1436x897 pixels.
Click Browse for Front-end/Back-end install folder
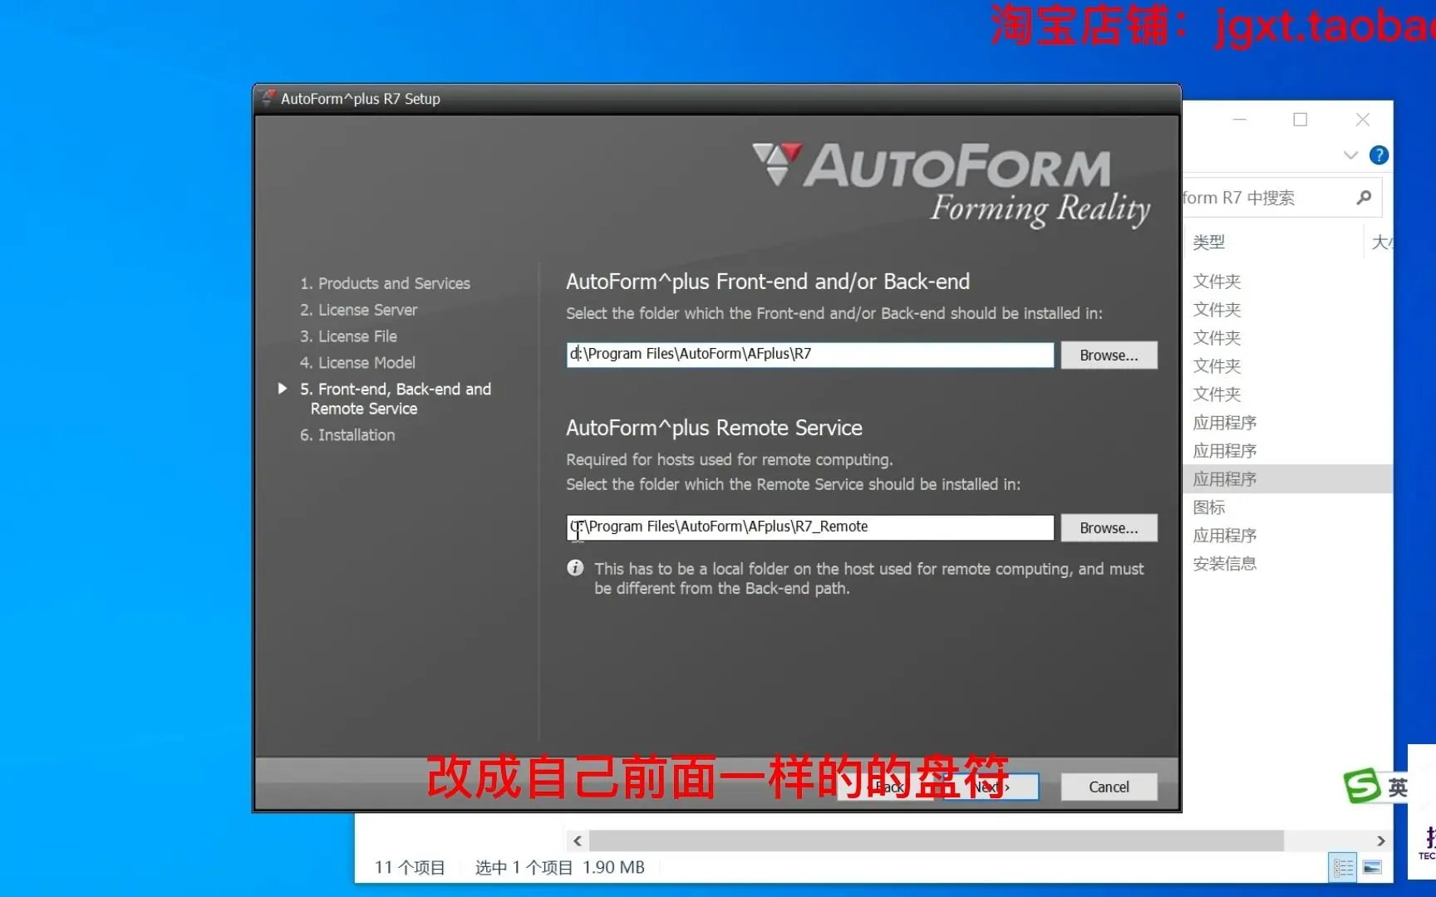(1109, 355)
